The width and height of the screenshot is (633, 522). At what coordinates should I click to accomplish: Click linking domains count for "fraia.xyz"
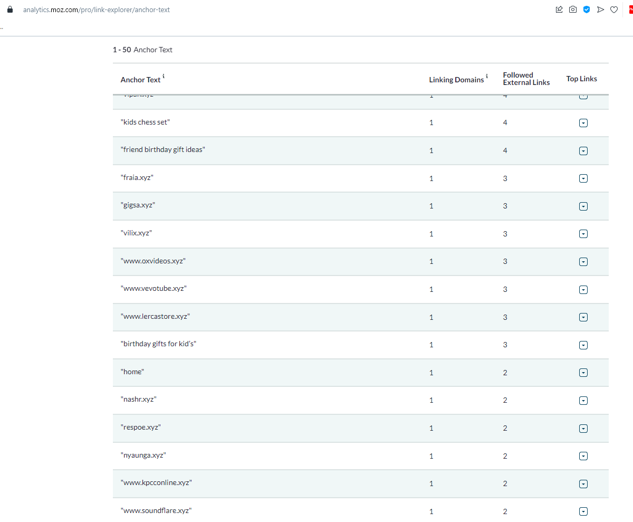pyautogui.click(x=431, y=178)
